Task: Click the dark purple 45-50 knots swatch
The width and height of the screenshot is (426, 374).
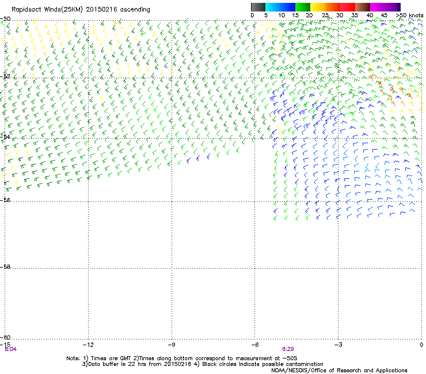Action: click(393, 7)
